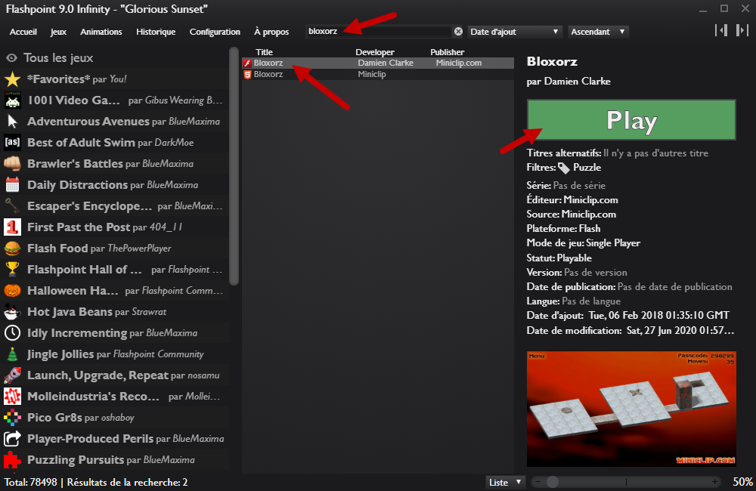The image size is (756, 491).
Task: Maximize the Flashpoint window
Action: 724,8
